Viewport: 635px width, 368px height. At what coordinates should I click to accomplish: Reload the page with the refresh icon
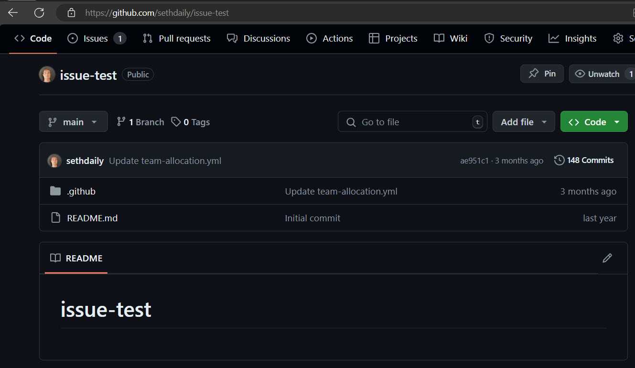pyautogui.click(x=39, y=13)
